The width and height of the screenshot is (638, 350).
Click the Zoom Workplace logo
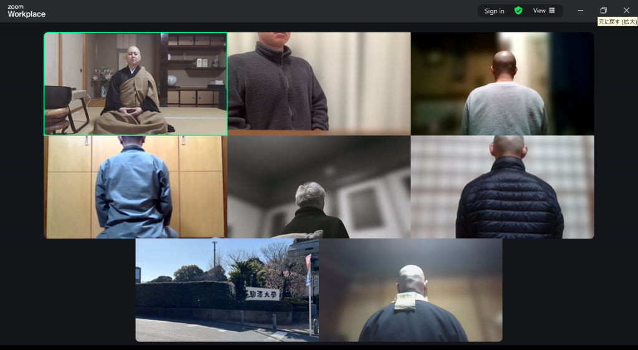tap(26, 11)
